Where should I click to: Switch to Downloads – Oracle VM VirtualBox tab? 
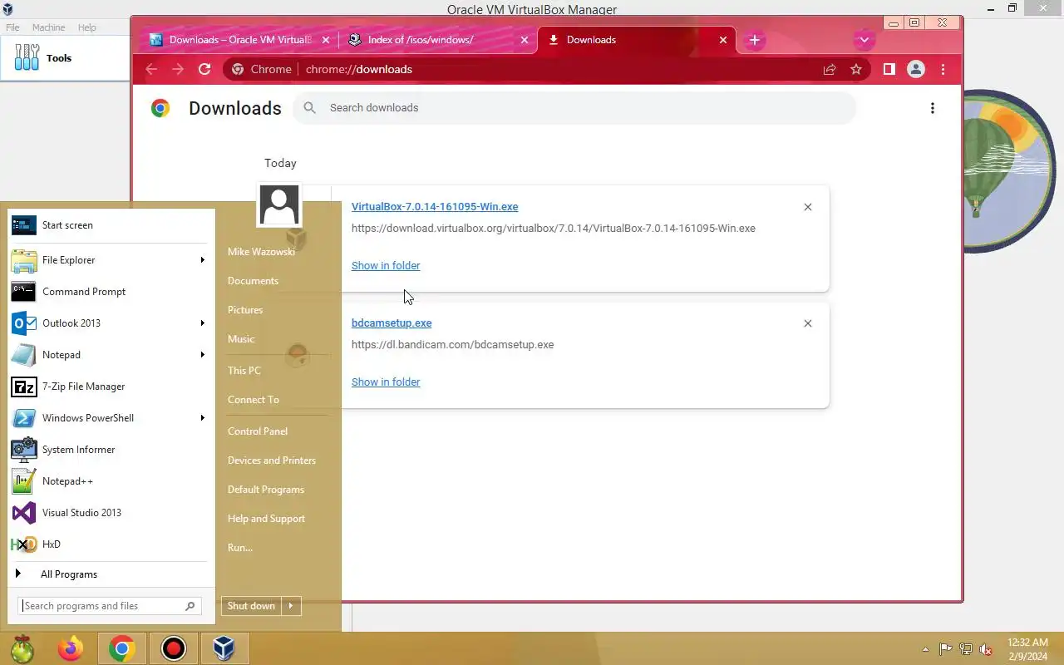pos(241,40)
